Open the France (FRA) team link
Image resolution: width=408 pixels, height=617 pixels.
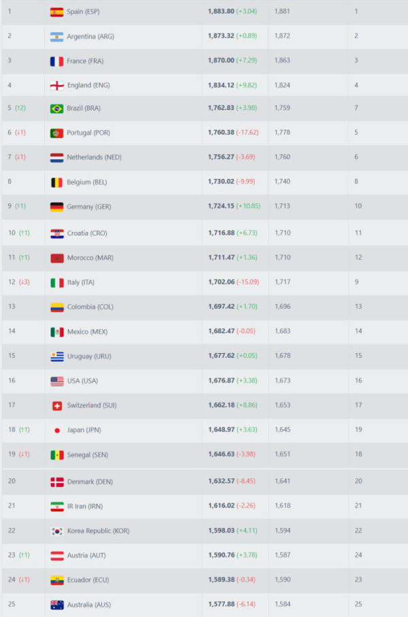pyautogui.click(x=86, y=61)
